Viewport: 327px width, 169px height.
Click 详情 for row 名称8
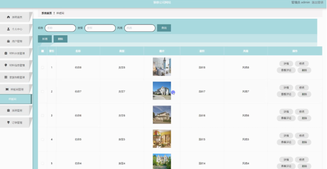pyautogui.click(x=286, y=64)
